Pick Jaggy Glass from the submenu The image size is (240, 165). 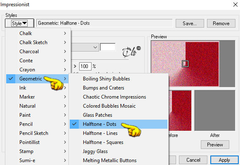coord(95,151)
